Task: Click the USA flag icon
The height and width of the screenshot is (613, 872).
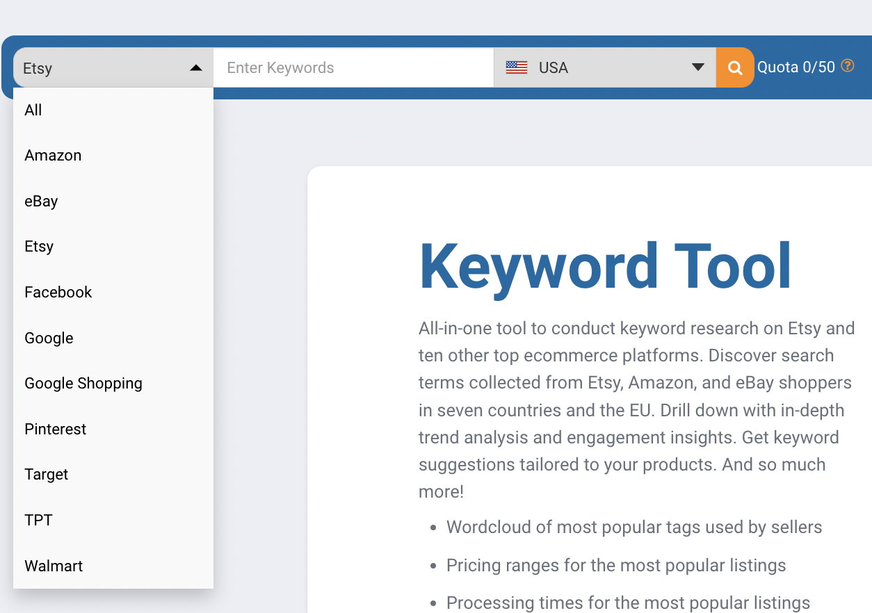Action: pyautogui.click(x=517, y=67)
